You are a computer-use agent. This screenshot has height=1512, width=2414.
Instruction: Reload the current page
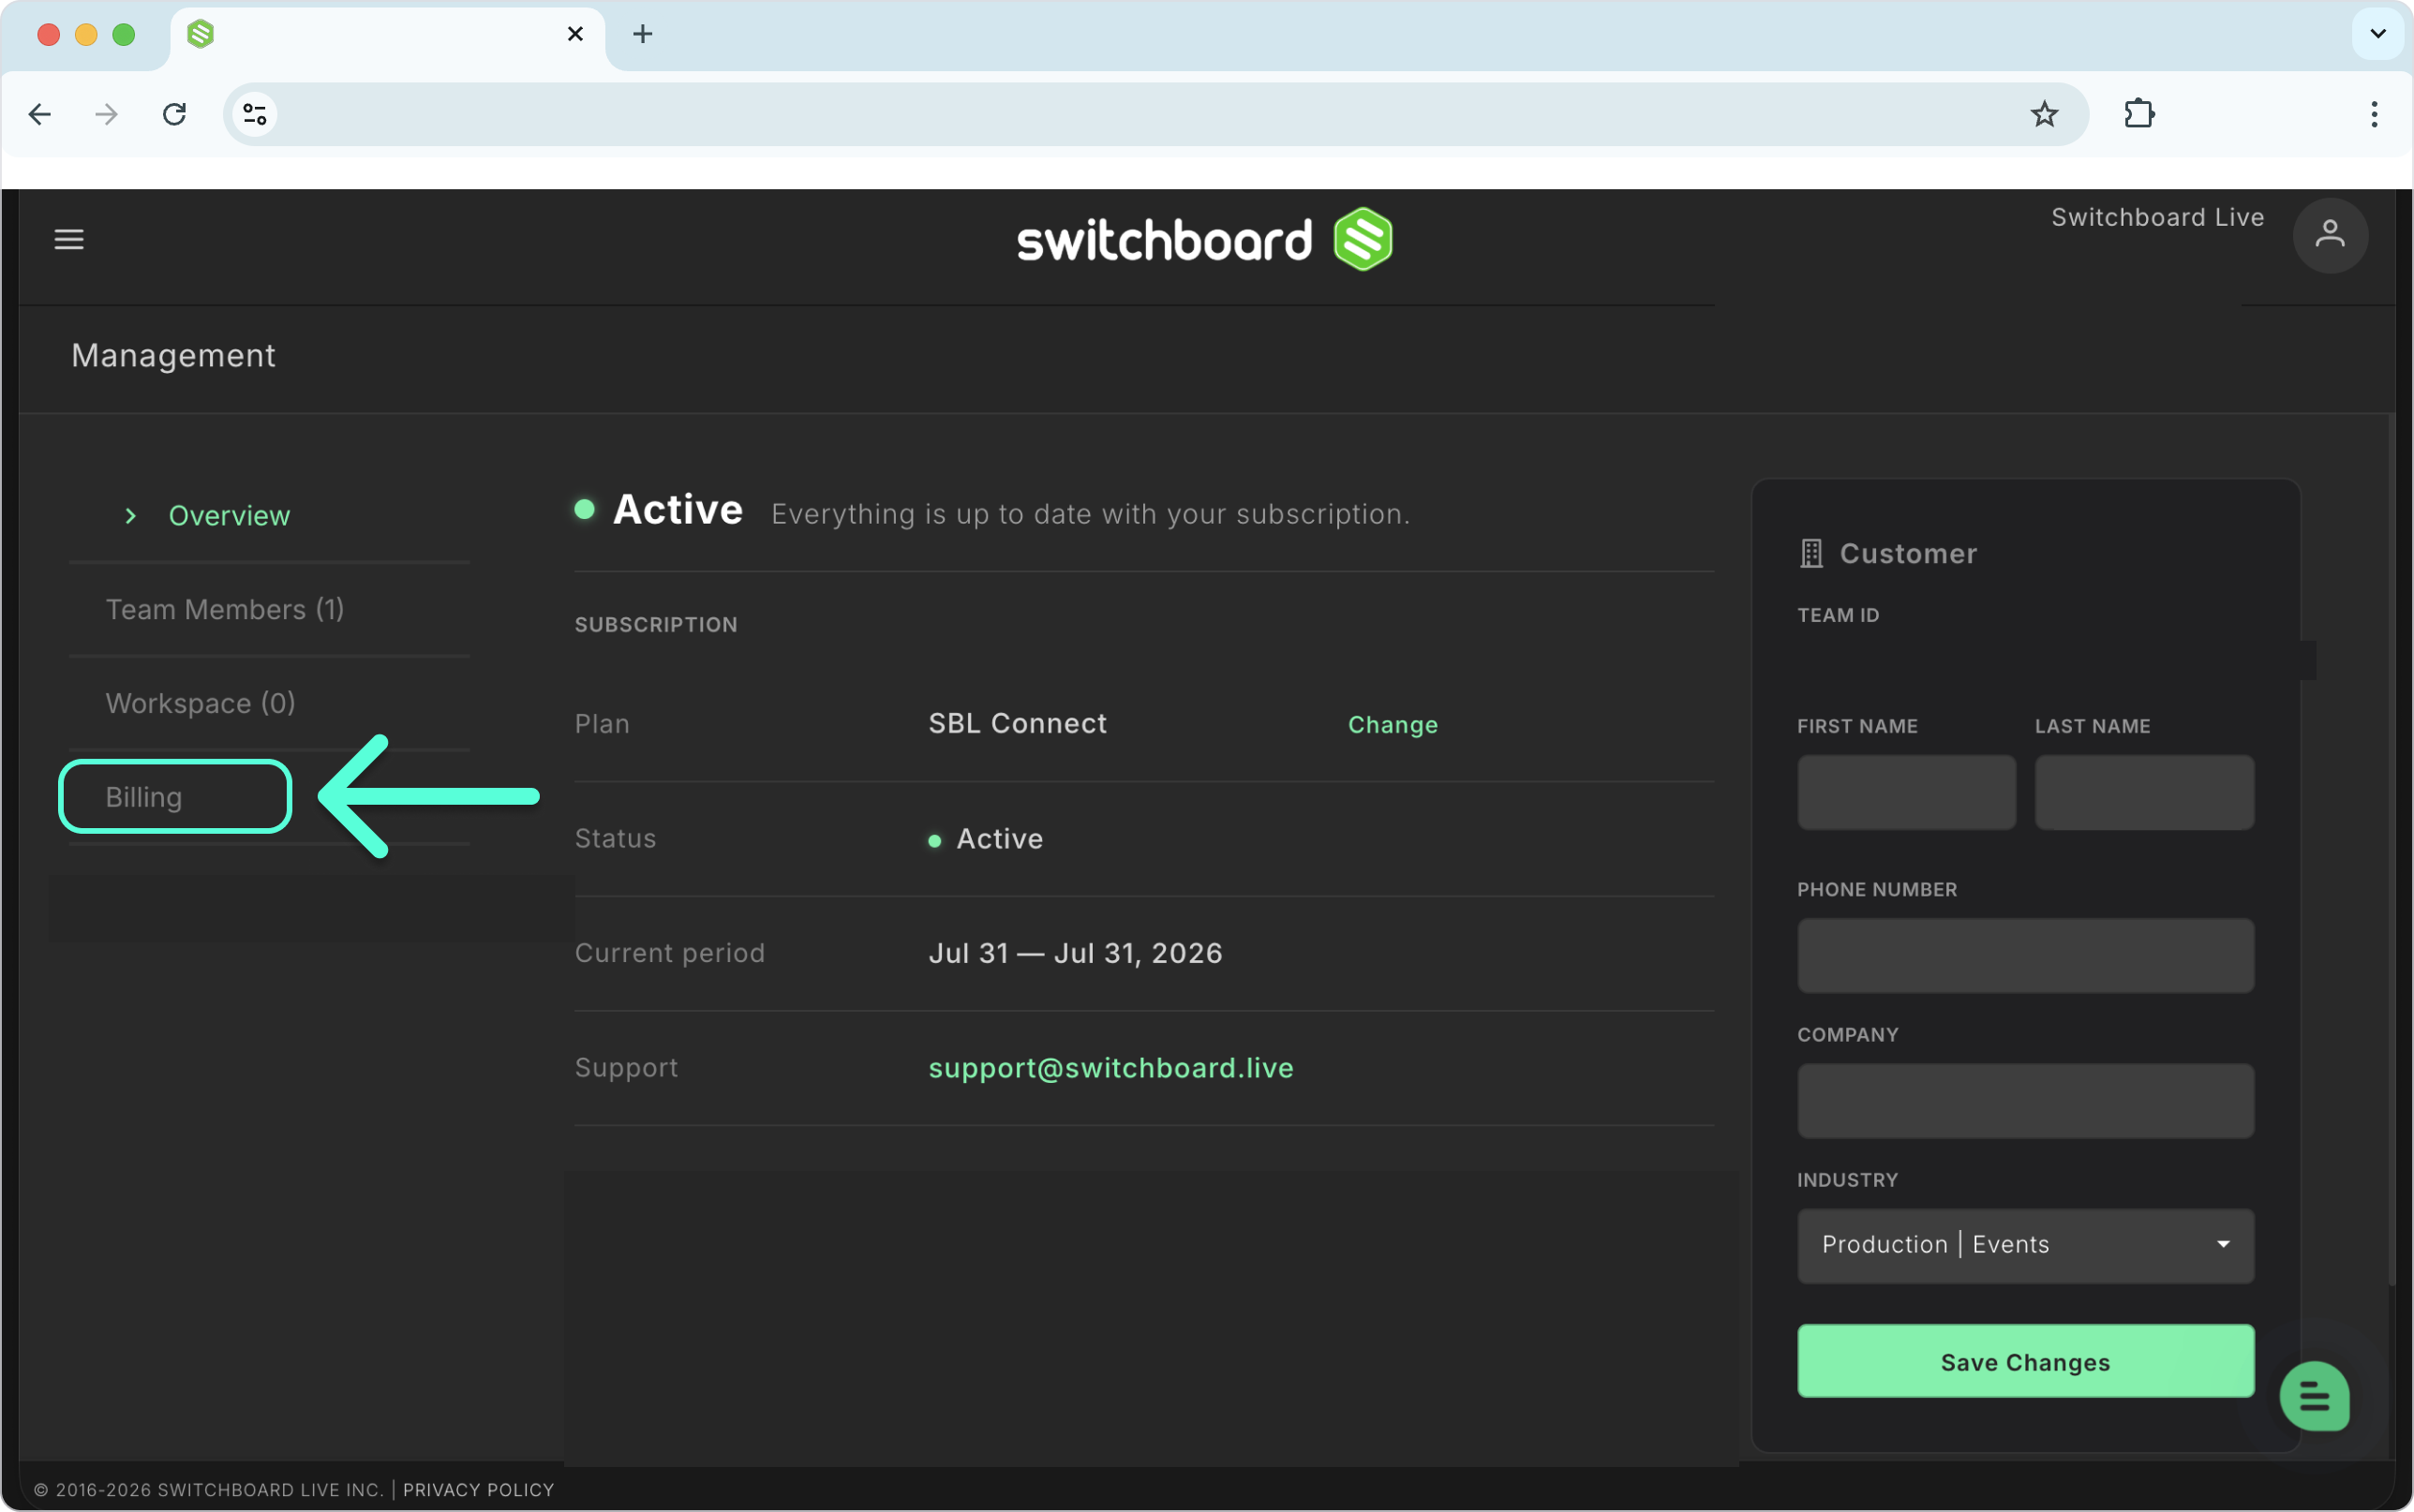point(175,114)
